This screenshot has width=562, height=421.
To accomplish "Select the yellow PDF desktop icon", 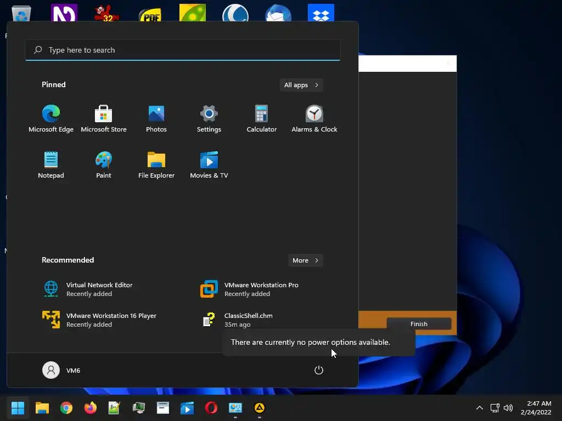I will [150, 14].
